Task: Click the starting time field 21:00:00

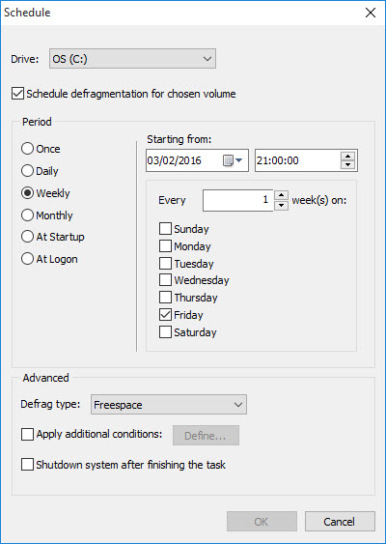Action: 298,160
